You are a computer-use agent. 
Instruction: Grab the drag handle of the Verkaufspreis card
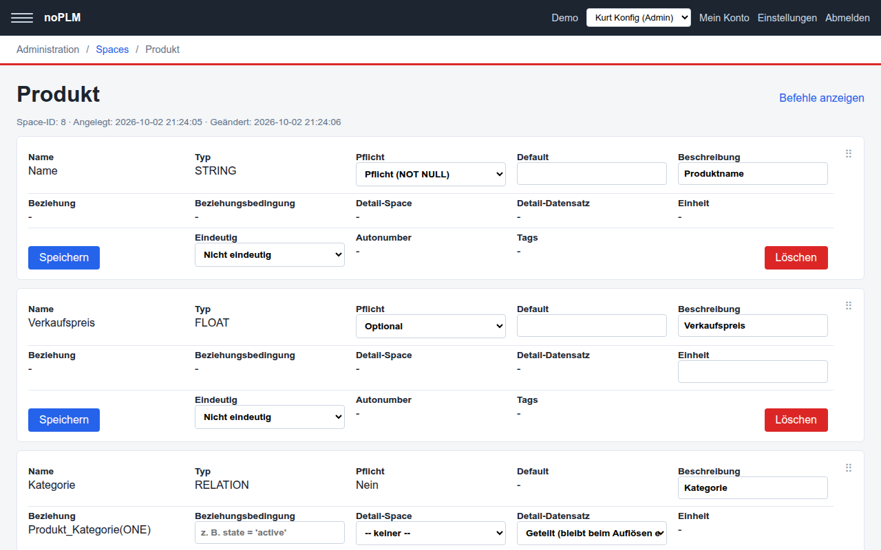[849, 306]
